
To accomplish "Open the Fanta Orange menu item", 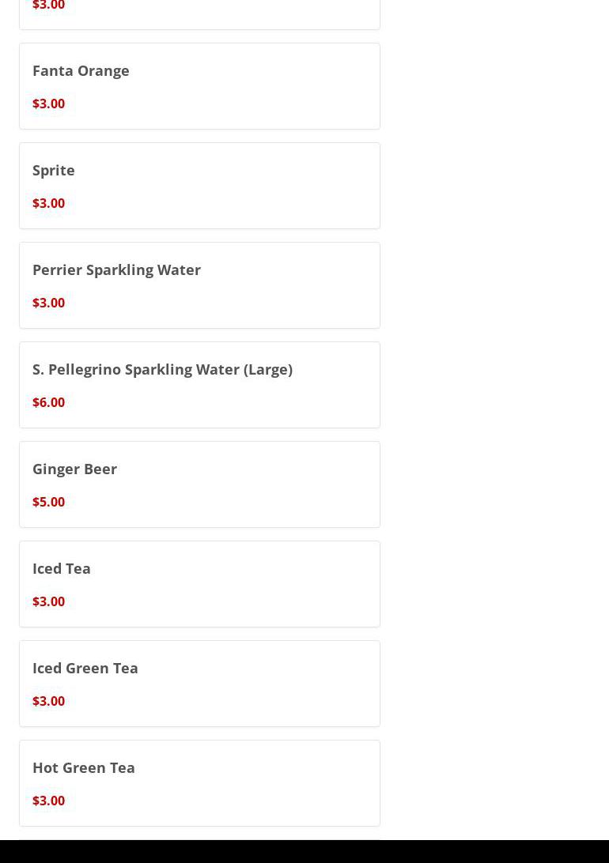I will pyautogui.click(x=81, y=70).
